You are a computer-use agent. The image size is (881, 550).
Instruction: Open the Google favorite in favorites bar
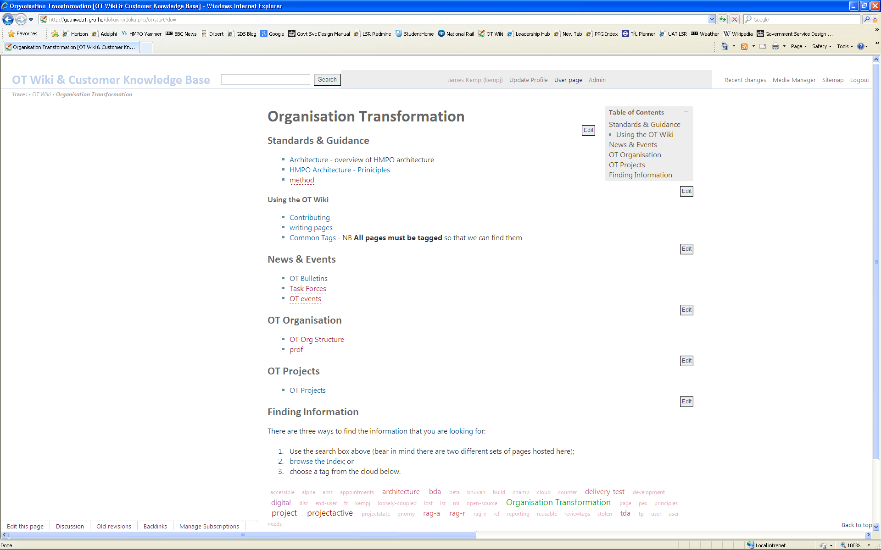coord(273,34)
